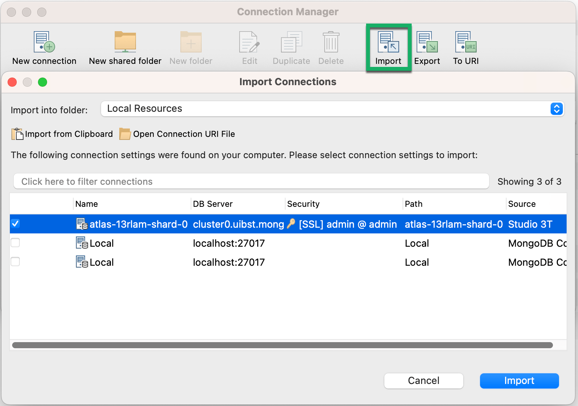Check the first Local connection
The image size is (578, 406).
point(15,243)
